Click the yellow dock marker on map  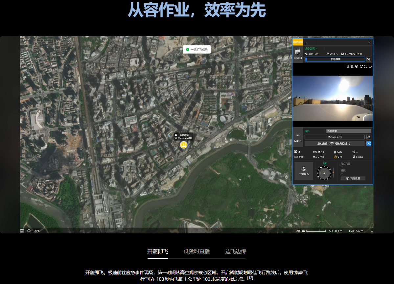[x=184, y=145]
